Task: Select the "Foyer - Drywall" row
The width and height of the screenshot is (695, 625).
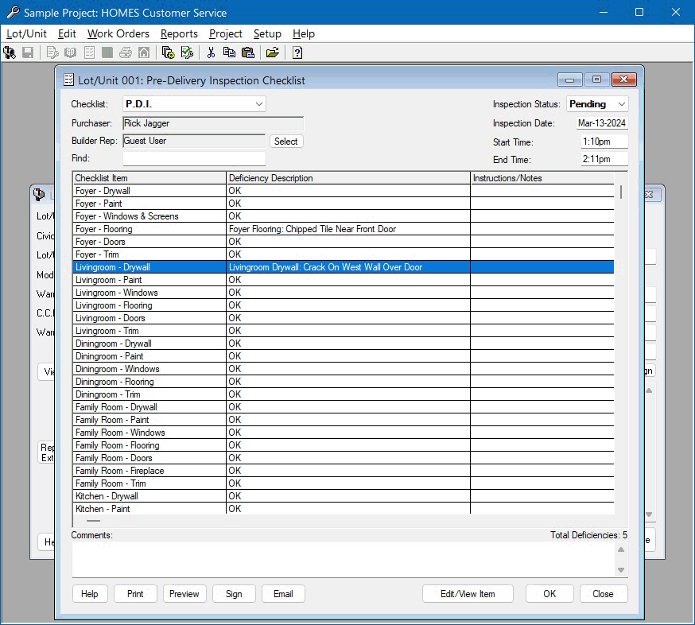Action: tap(344, 191)
